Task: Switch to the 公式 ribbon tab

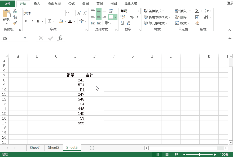Action: 72,3
